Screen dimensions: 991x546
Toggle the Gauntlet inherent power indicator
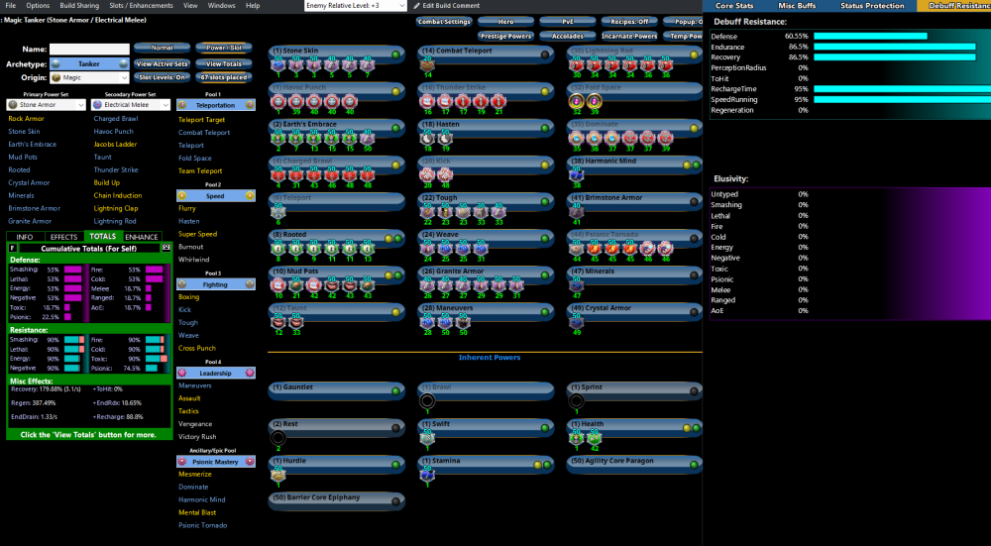(x=394, y=387)
